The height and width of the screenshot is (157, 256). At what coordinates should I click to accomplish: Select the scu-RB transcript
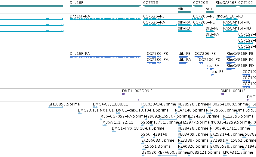210,31
